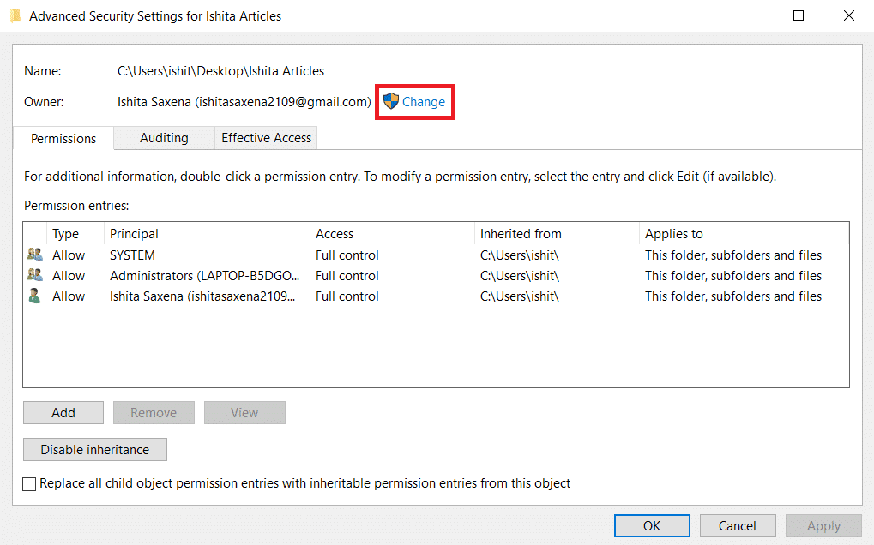This screenshot has width=874, height=545.
Task: Switch to the Auditing tab
Action: point(164,137)
